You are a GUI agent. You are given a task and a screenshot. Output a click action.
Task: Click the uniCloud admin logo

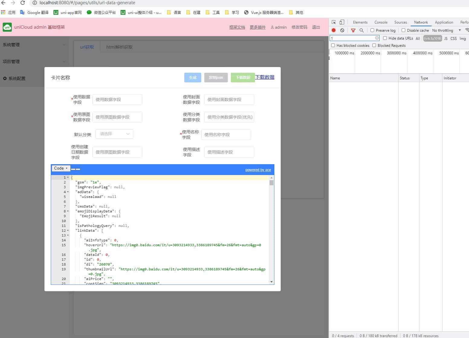[x=7, y=27]
